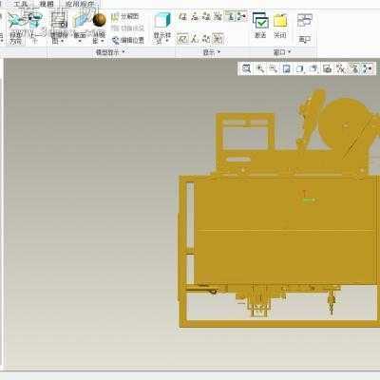380x380 pixels.
Task: Open the Appearance gallery sphere icon
Action: tap(100, 20)
